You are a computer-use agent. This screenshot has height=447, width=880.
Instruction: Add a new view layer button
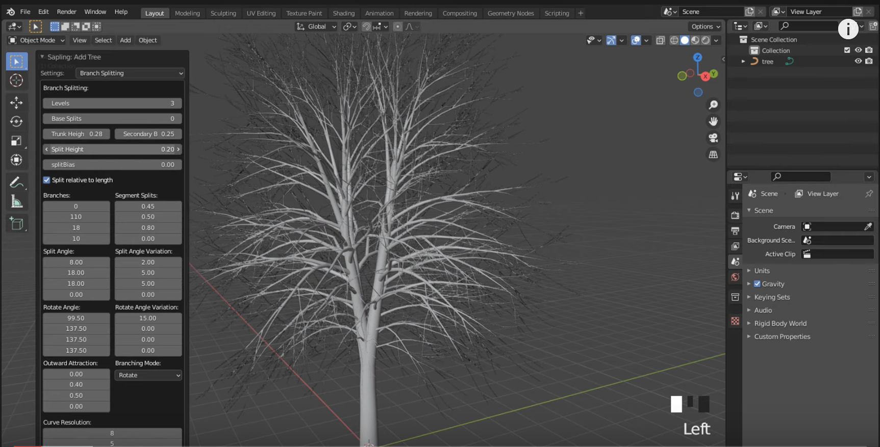pos(858,12)
